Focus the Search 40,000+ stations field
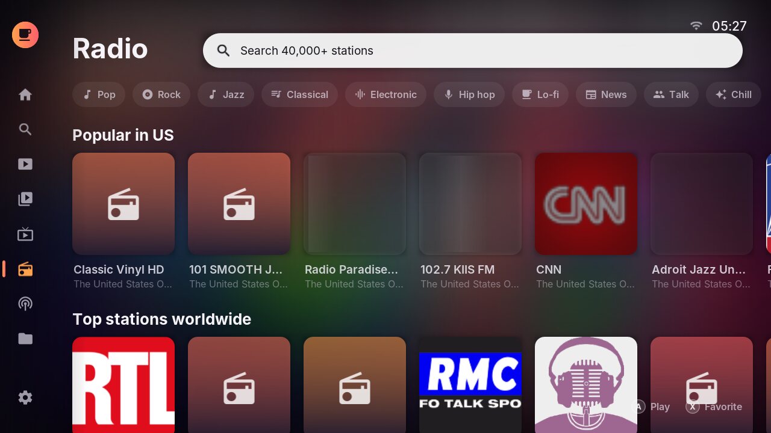This screenshot has height=433, width=771. (x=473, y=51)
